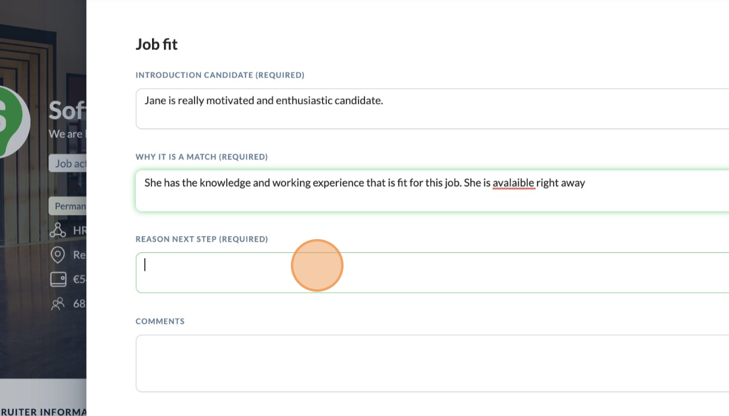The height and width of the screenshot is (416, 729).
Task: Click the 'RUITER INFORMA' section heading
Action: pos(43,412)
